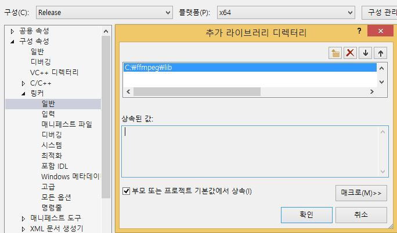Click the 공용 속성 label
Viewport: 397px width, 233px height.
tap(34, 31)
